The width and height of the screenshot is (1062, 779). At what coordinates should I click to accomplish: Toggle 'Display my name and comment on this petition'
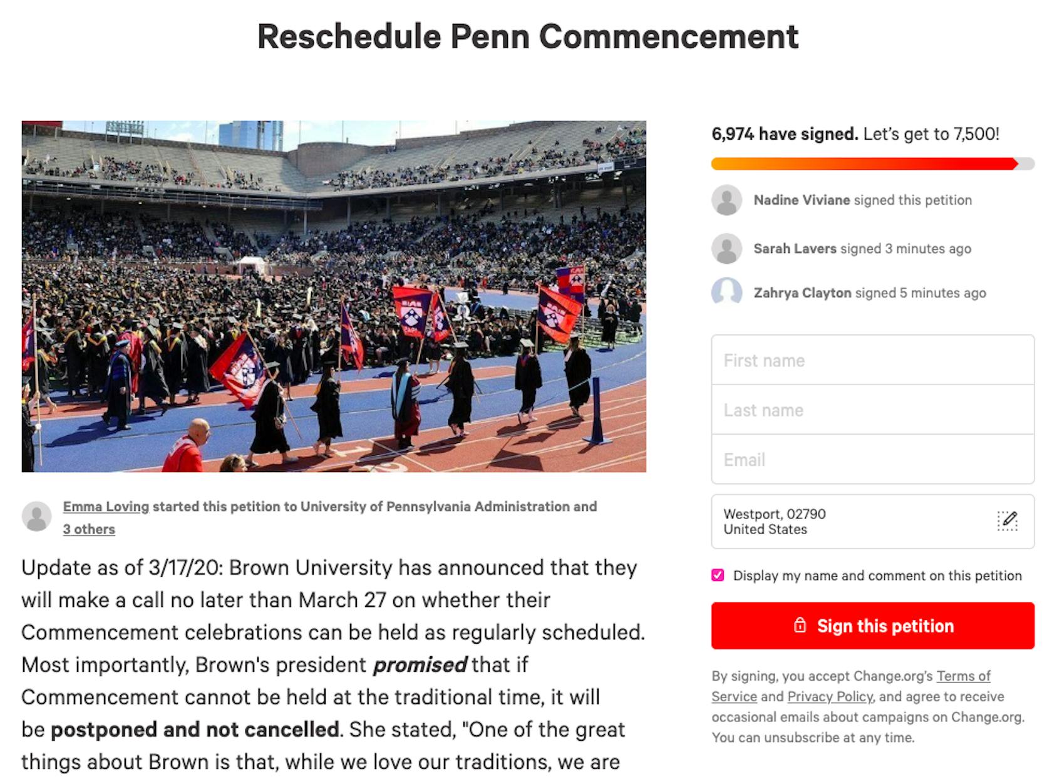click(718, 575)
